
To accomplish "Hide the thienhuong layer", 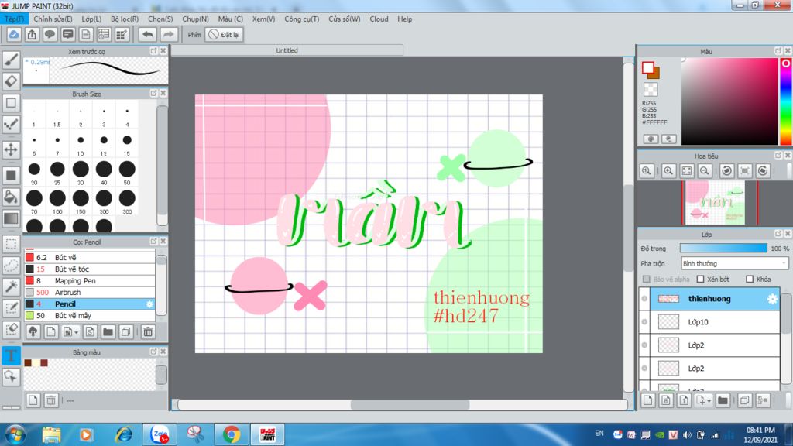I will [644, 299].
